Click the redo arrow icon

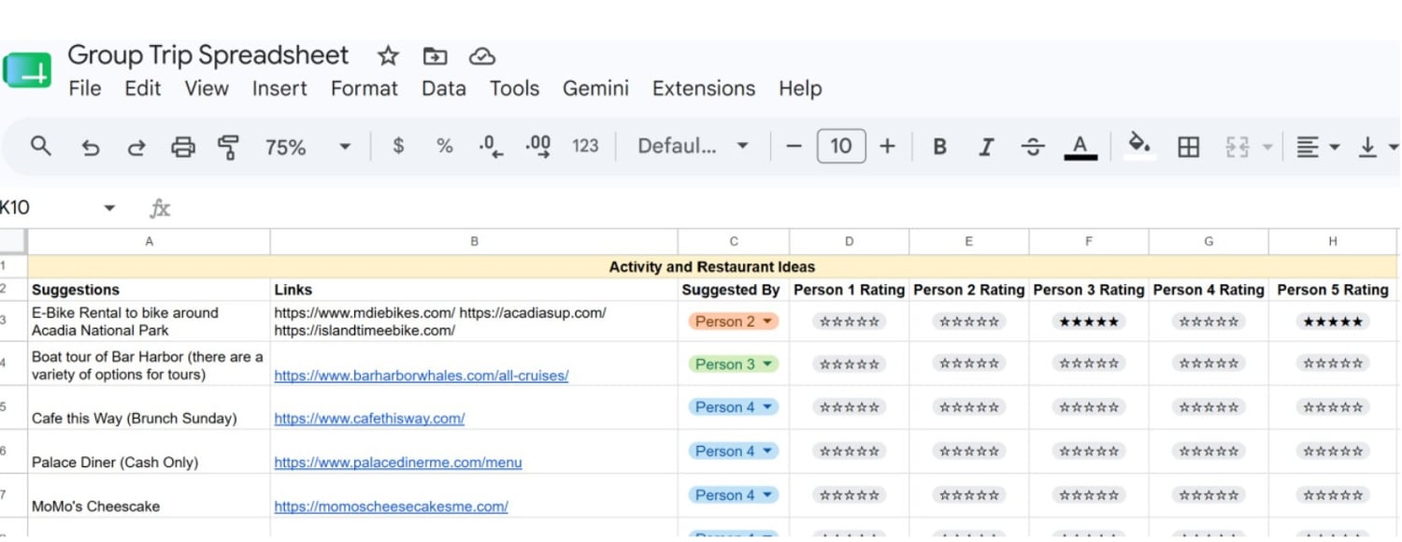tap(136, 147)
